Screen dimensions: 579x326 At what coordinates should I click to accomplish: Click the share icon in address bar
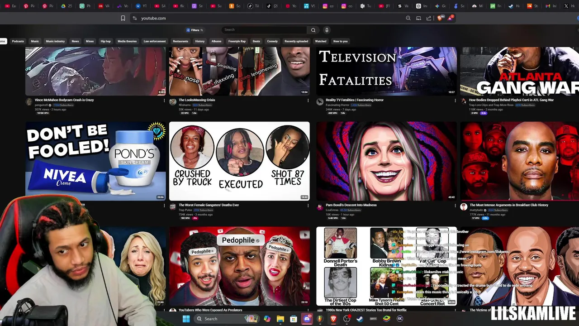click(x=428, y=18)
